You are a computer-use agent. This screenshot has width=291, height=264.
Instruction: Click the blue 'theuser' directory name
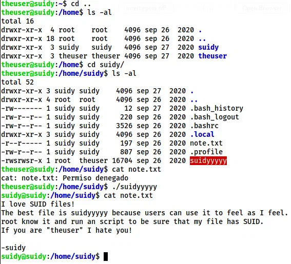[212, 56]
